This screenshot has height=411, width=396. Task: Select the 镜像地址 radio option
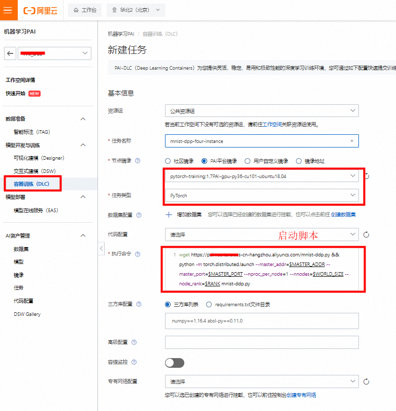[299, 161]
